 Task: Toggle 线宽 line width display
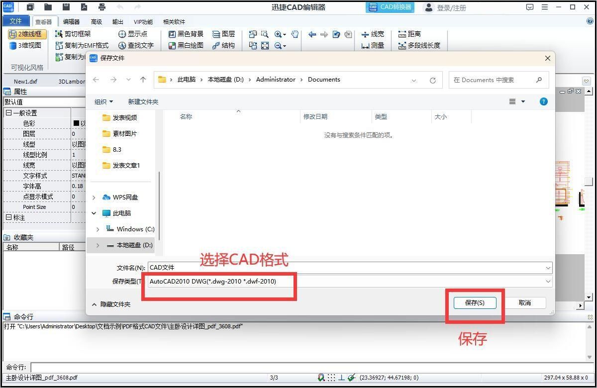373,34
